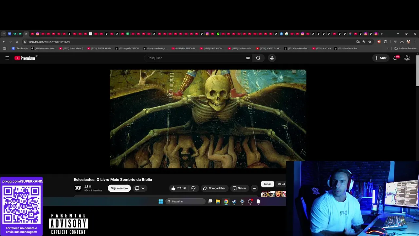Show more bookmarks chevron
Viewport: 419px width, 236px height.
click(x=387, y=49)
